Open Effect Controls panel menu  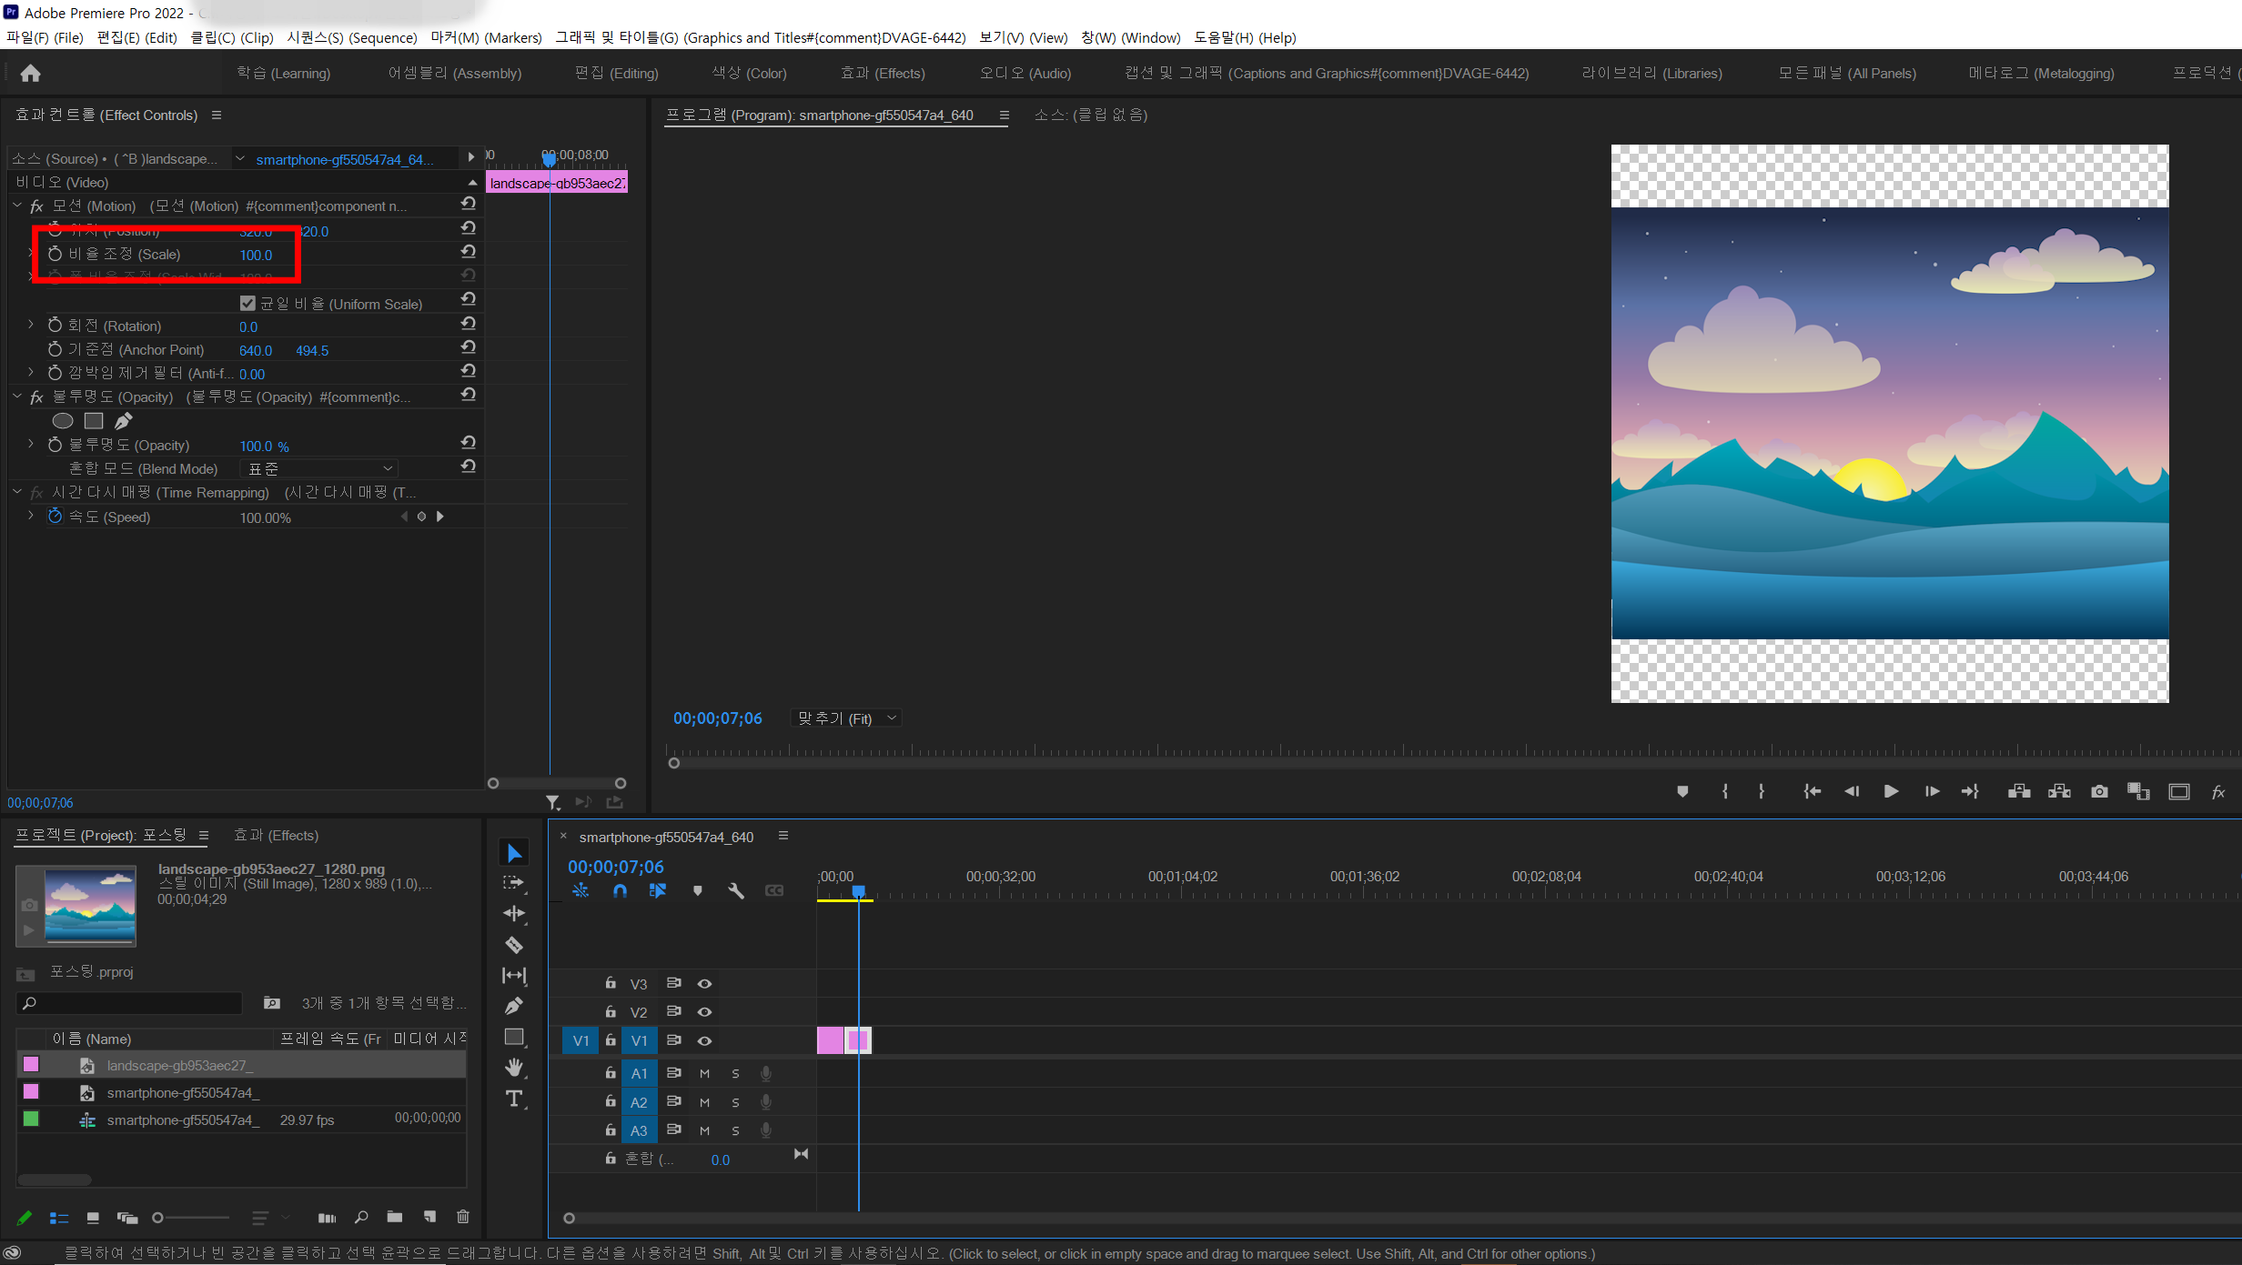click(217, 115)
